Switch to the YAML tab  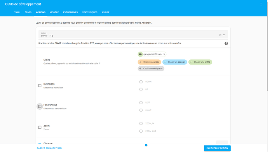(x=17, y=12)
